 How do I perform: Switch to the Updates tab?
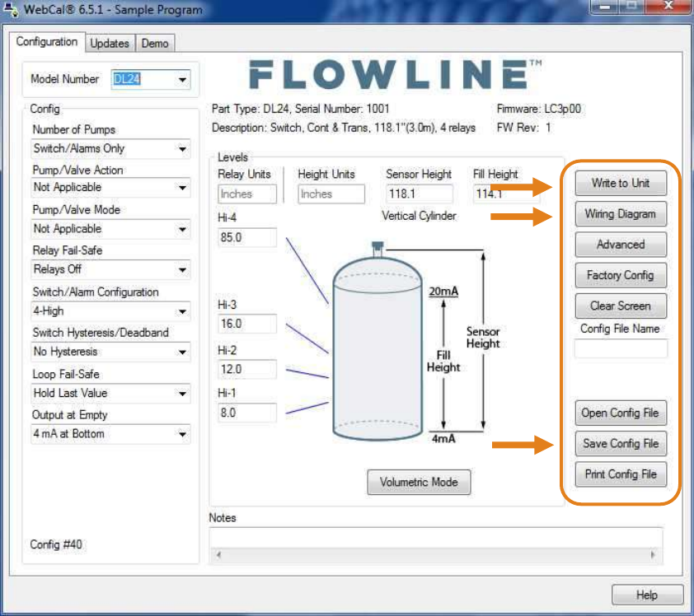pyautogui.click(x=110, y=44)
